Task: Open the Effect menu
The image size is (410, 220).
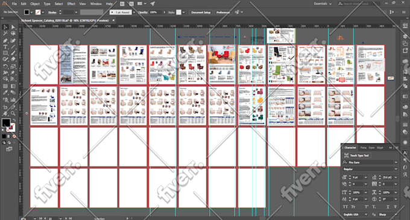Action: click(x=71, y=4)
